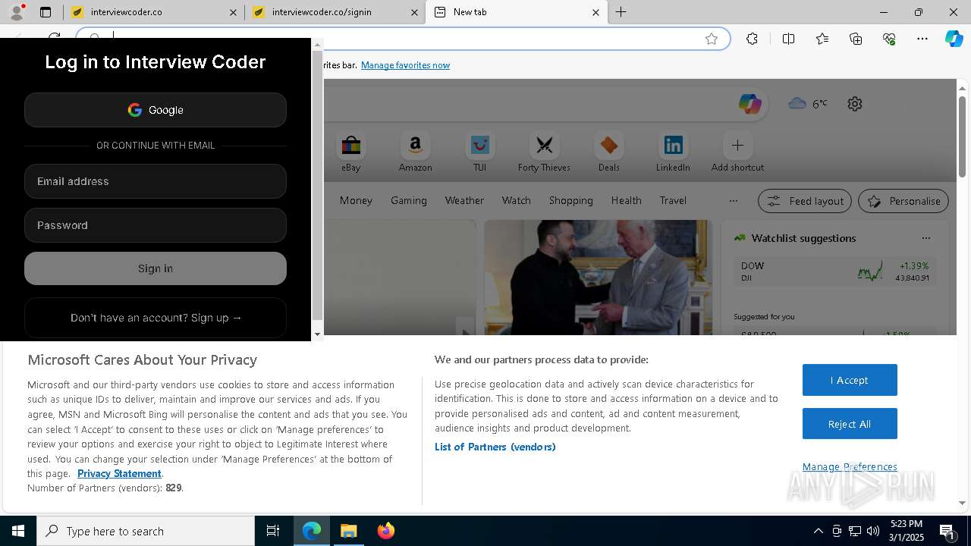
Task: Launch Firefox from taskbar
Action: click(x=385, y=531)
